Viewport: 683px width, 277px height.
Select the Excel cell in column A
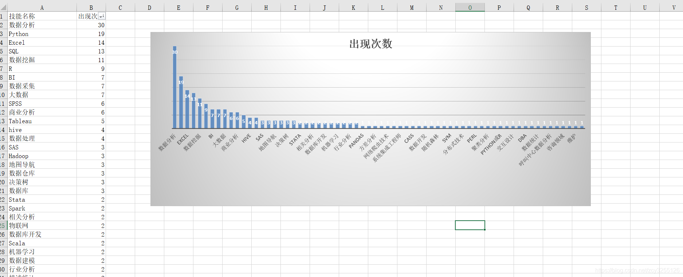(x=42, y=43)
